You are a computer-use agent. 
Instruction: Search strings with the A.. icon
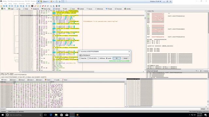pyautogui.click(x=51, y=6)
